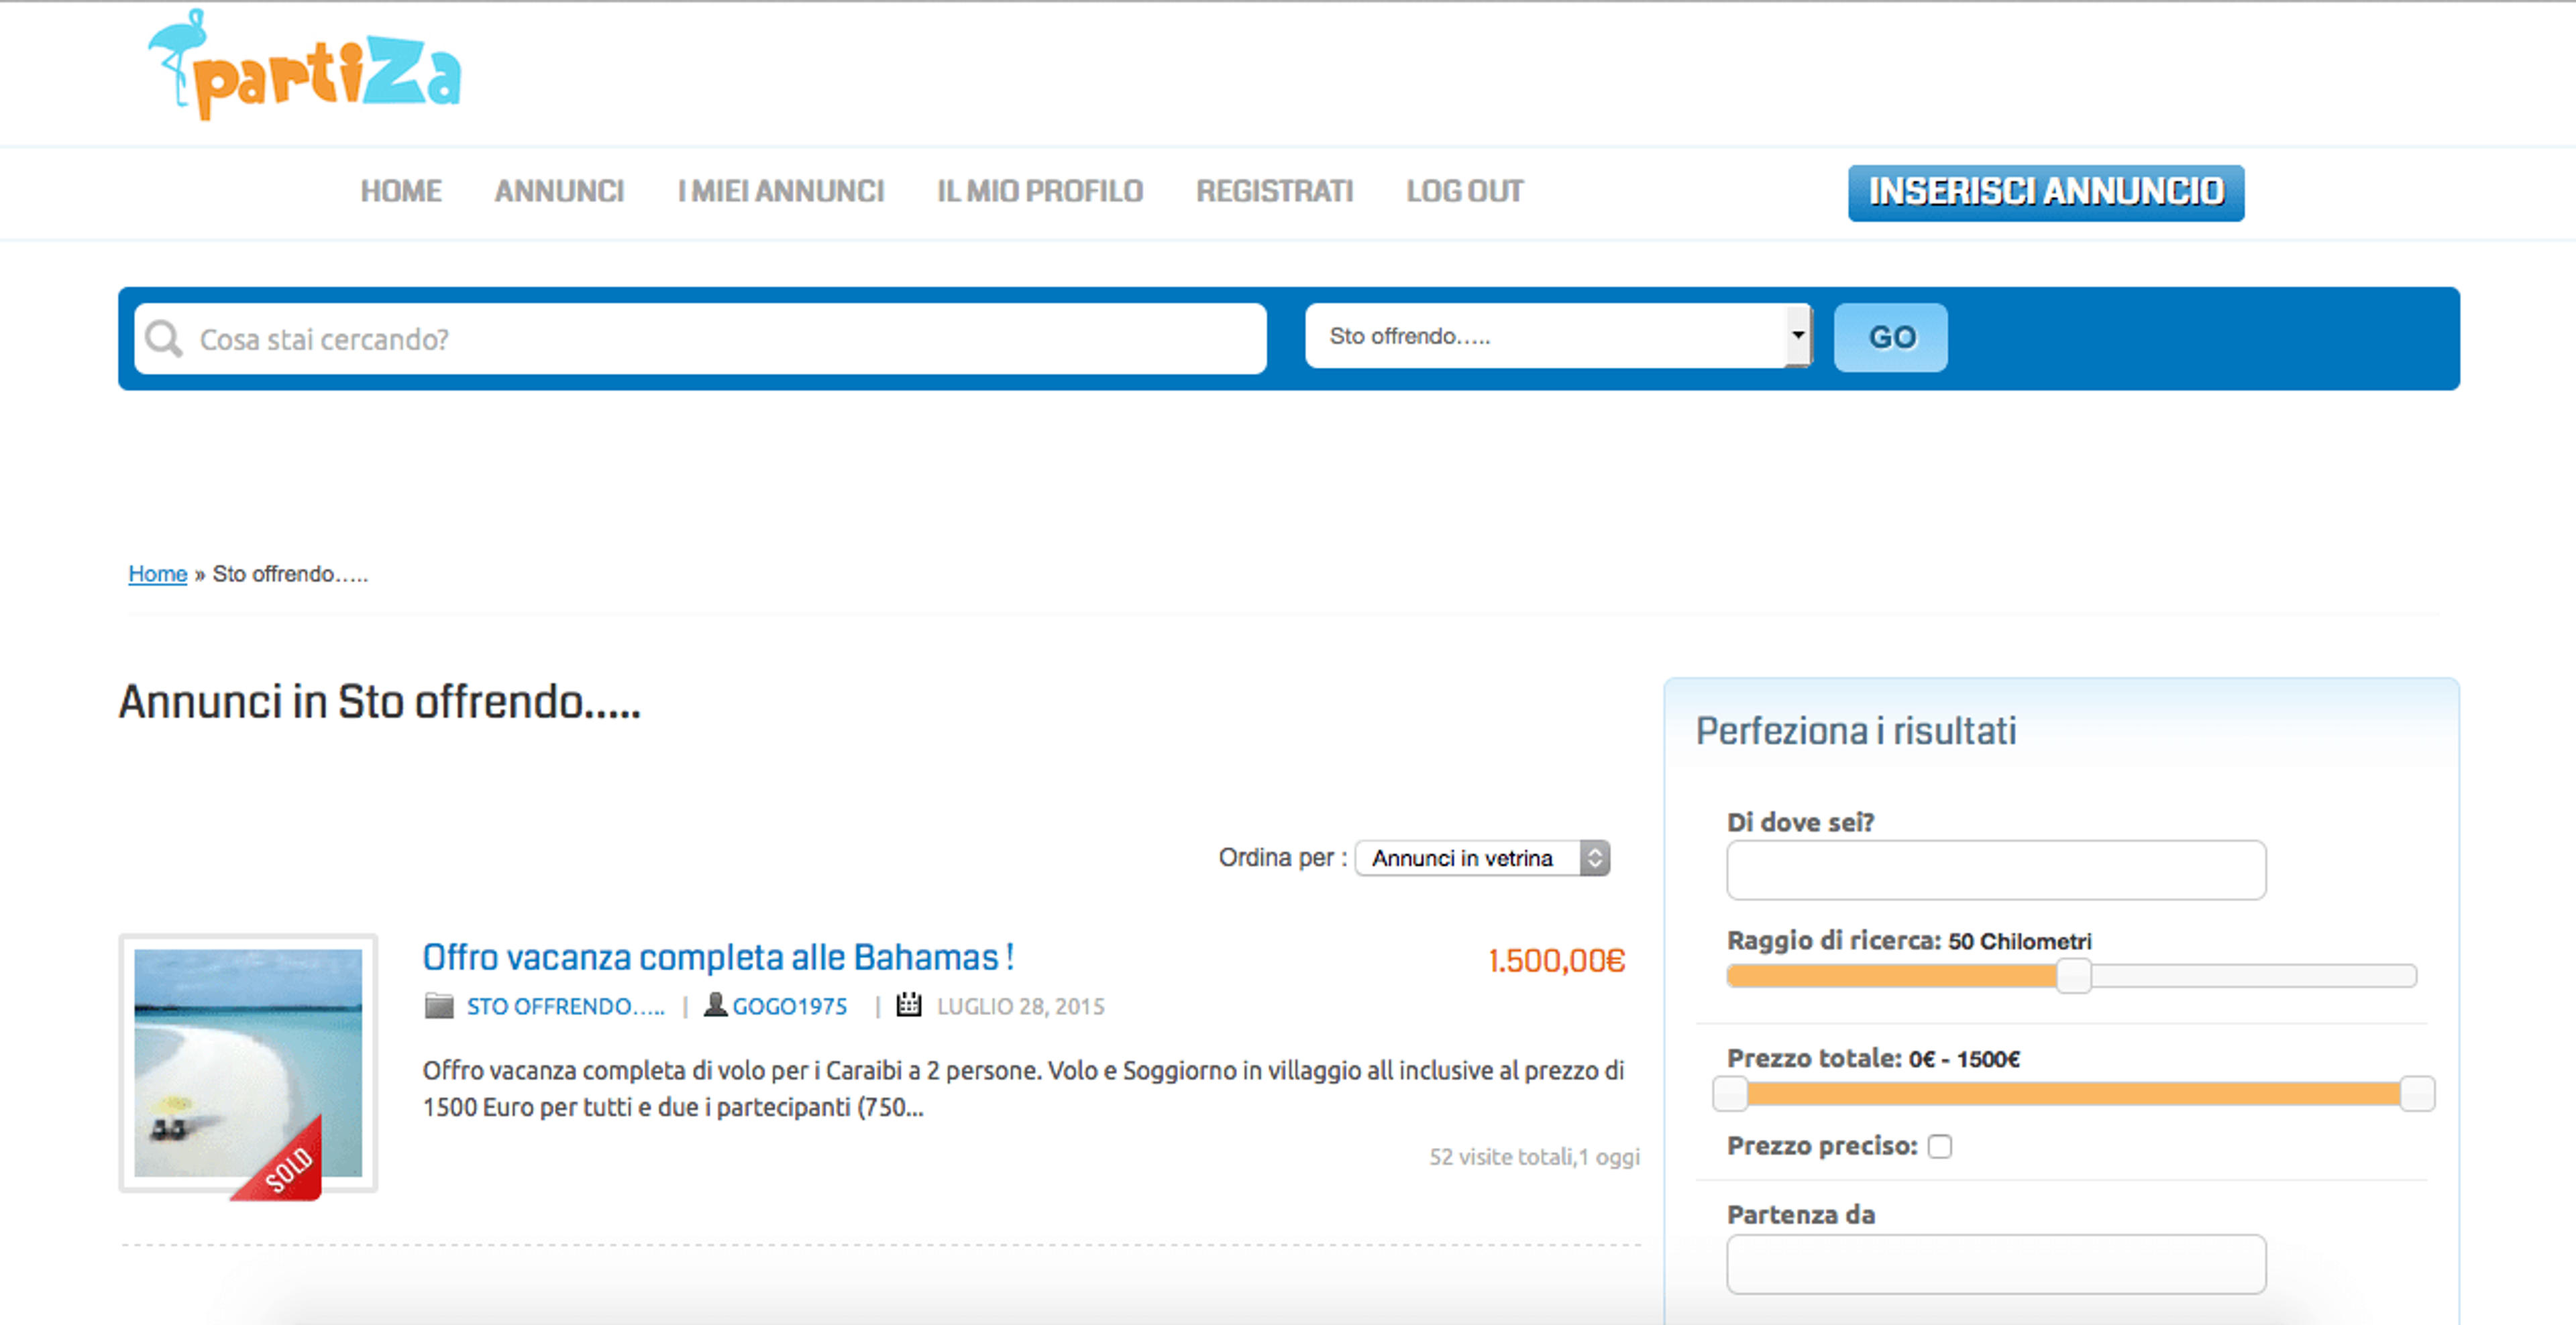Go to IL MIO PROFILO in navigation

[x=1040, y=191]
